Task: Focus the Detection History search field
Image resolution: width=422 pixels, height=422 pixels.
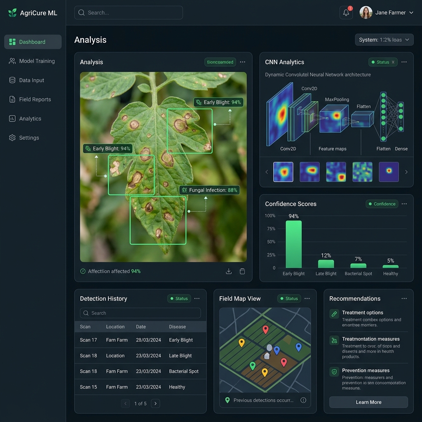Action: (140, 313)
